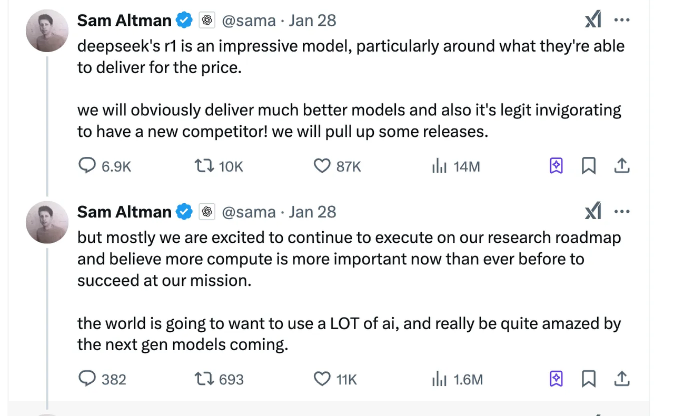Open more options menu on second tweet
Screen dimensions: 674x416
tap(622, 212)
